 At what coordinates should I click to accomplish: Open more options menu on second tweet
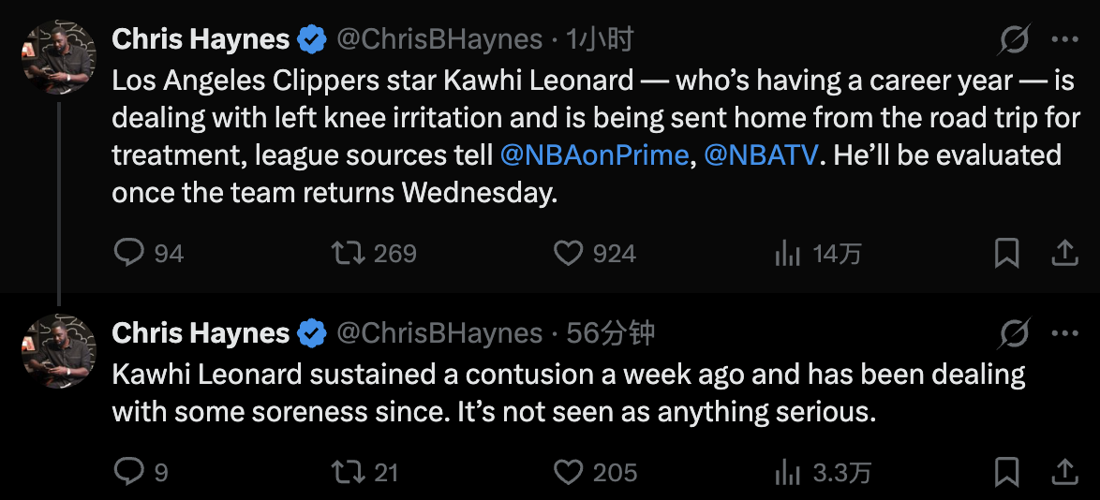(1065, 333)
